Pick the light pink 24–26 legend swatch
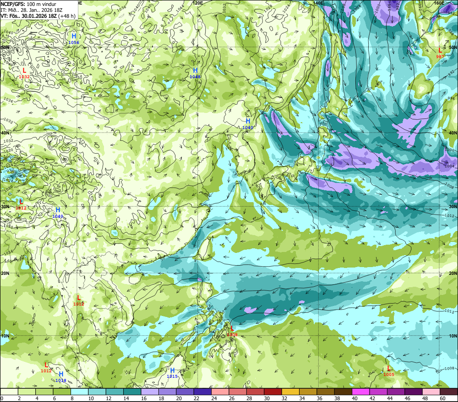Image resolution: width=458 pixels, height=402 pixels. pos(220,391)
